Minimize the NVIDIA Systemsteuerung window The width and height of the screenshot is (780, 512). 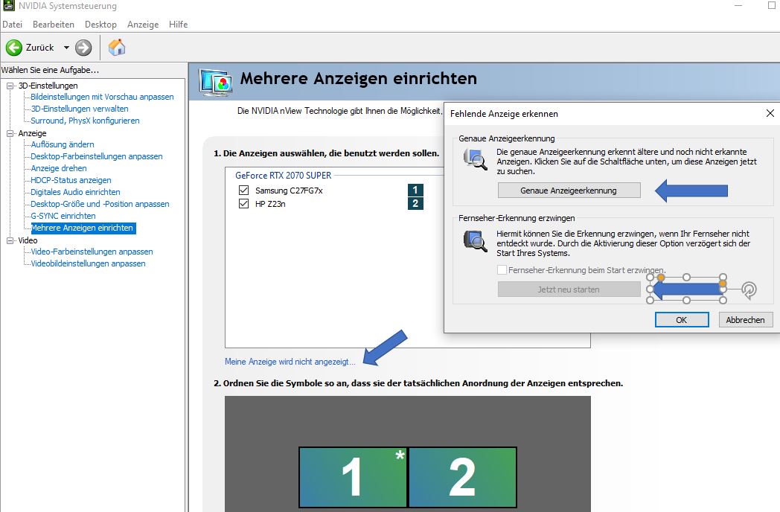tap(739, 5)
